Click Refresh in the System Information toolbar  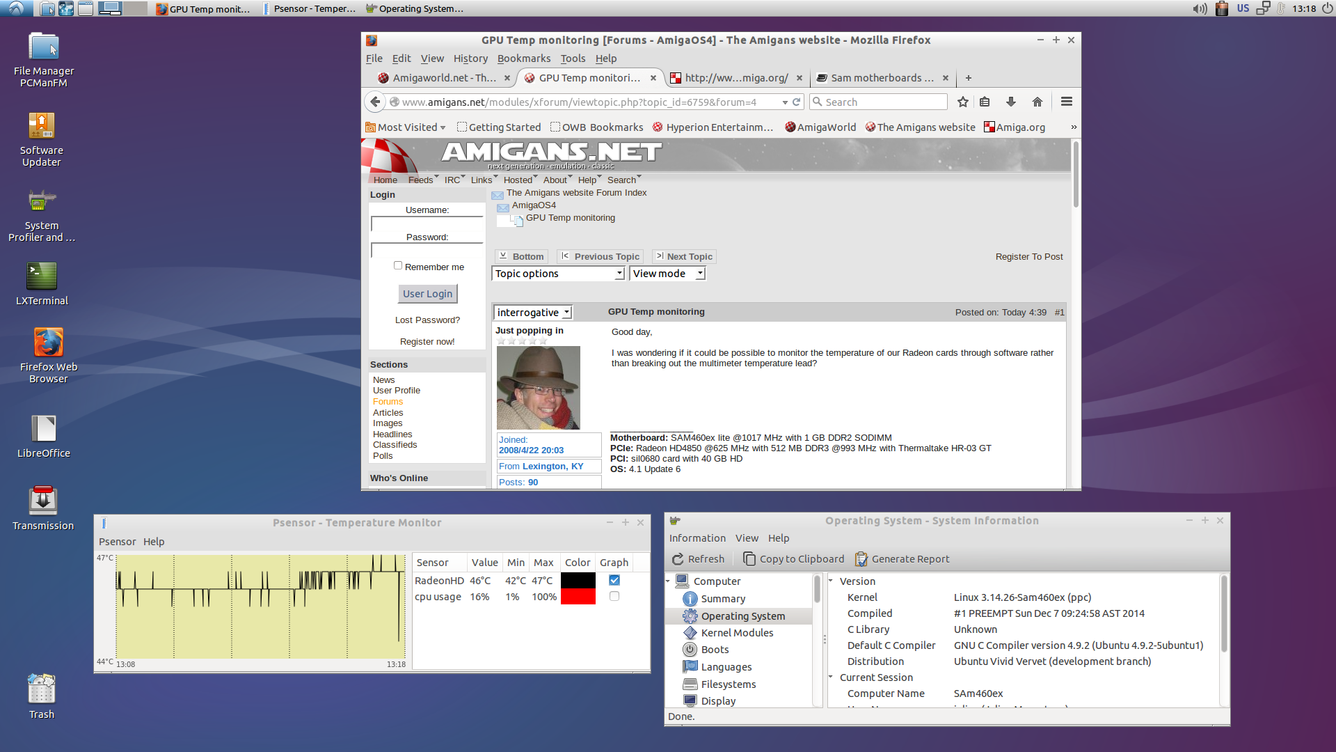[698, 559]
